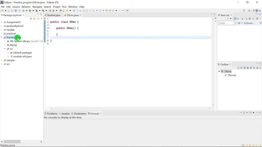Select the active Java perspective icon
This screenshot has width=262, height=147.
(x=257, y=11)
